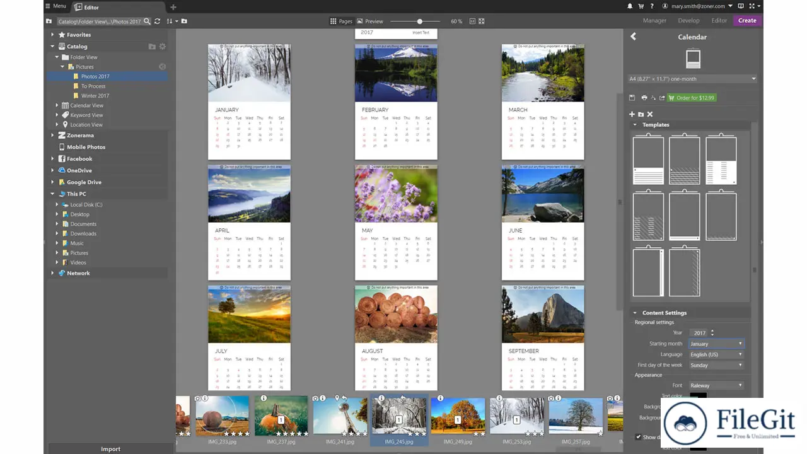The width and height of the screenshot is (807, 454).
Task: Switch to the Editor module tab
Action: (719, 21)
